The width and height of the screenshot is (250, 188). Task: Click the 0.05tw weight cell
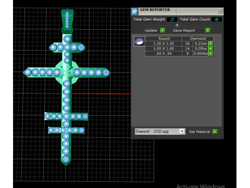(201, 49)
